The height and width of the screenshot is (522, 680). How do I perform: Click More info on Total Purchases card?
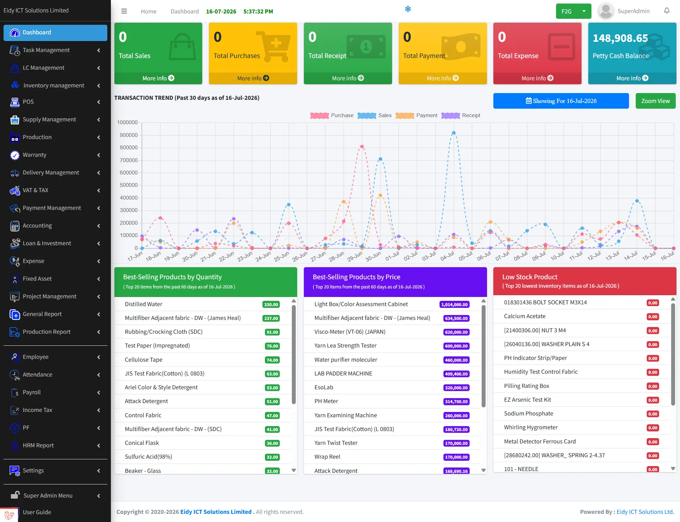(253, 78)
